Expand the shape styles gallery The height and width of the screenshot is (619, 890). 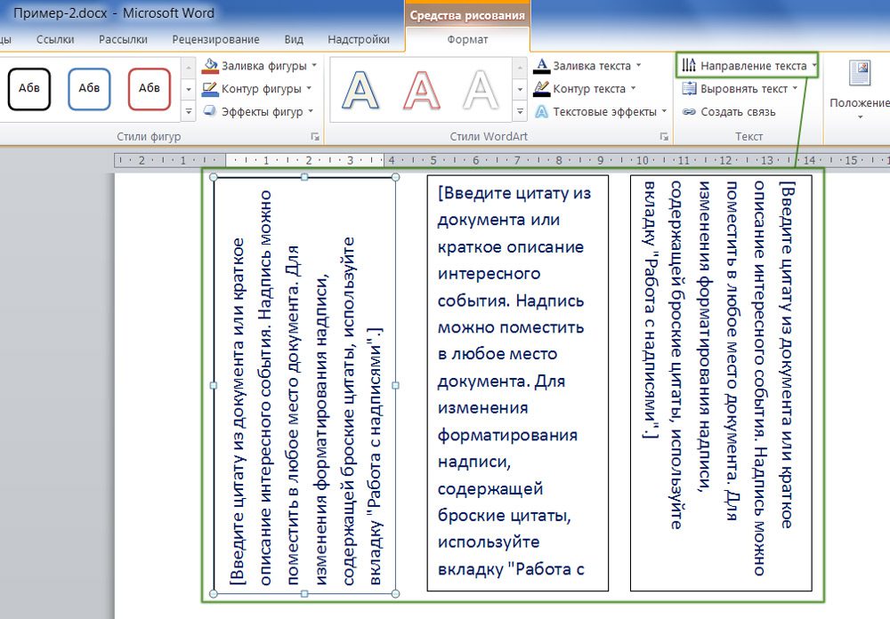coord(189,112)
